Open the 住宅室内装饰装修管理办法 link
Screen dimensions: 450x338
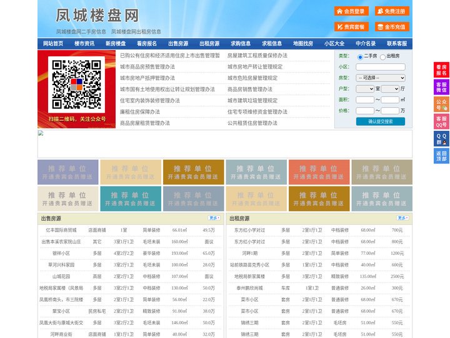(150, 101)
